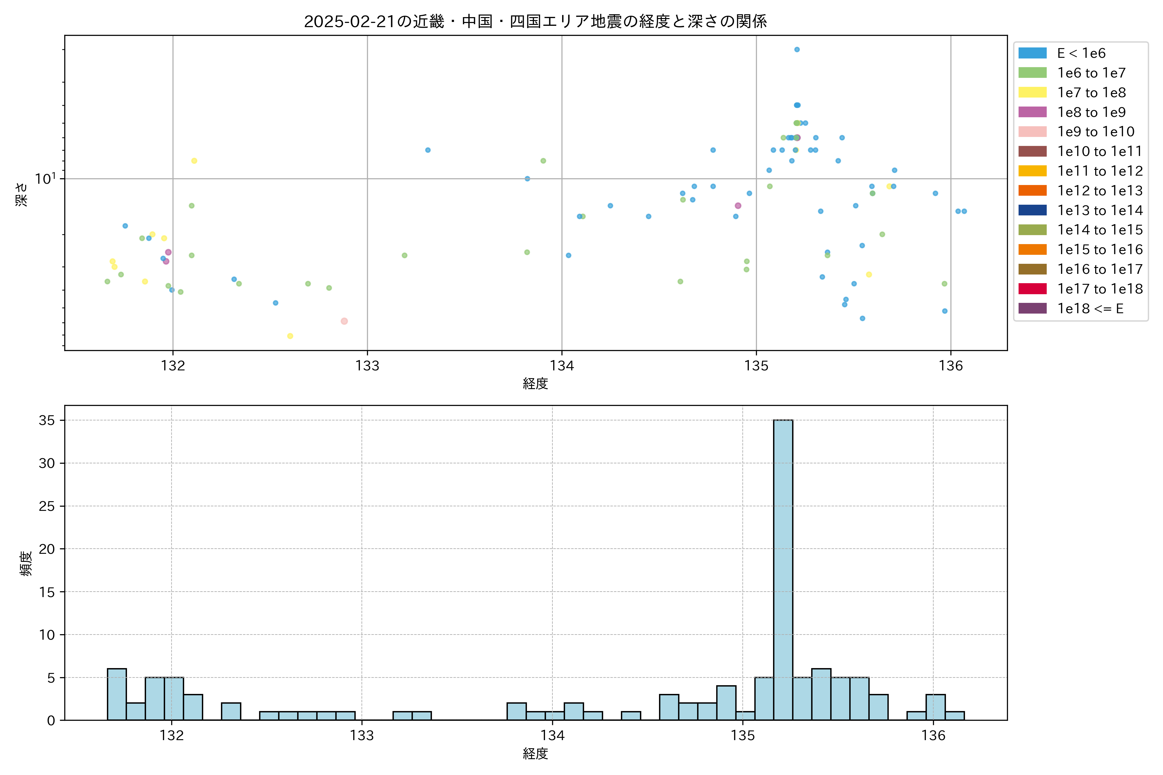
Task: Click the green '1e6 to 1e7' legend swatch
Action: (1032, 73)
